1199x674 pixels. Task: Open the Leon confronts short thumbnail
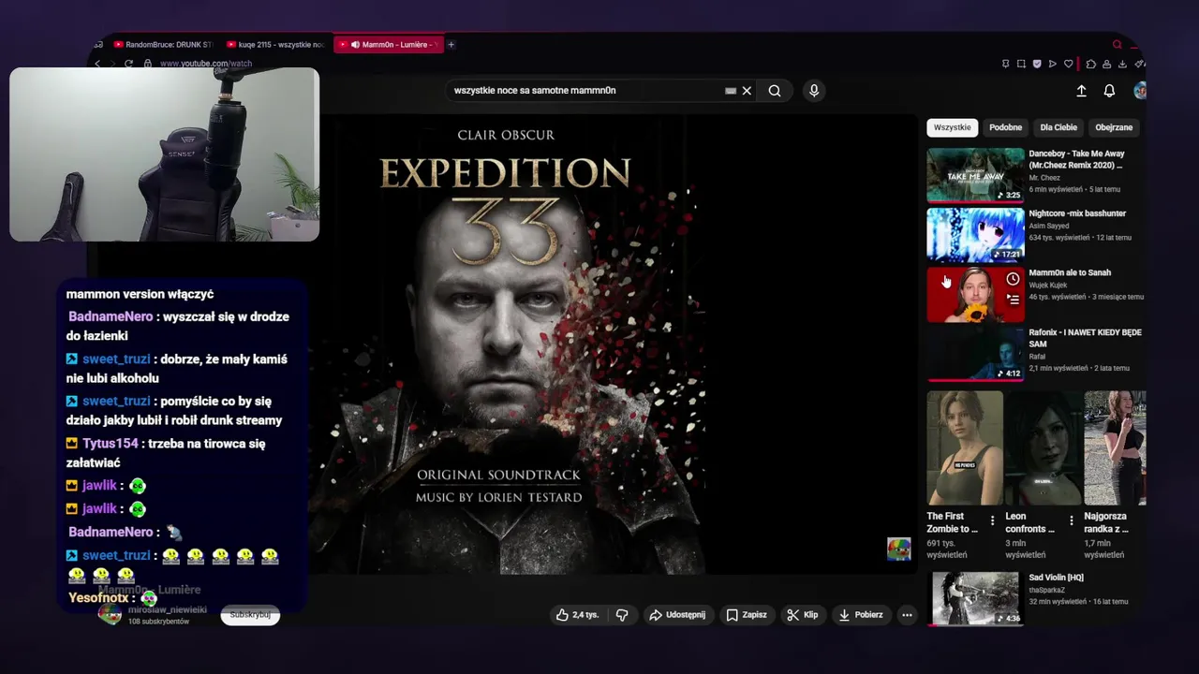tap(1044, 447)
